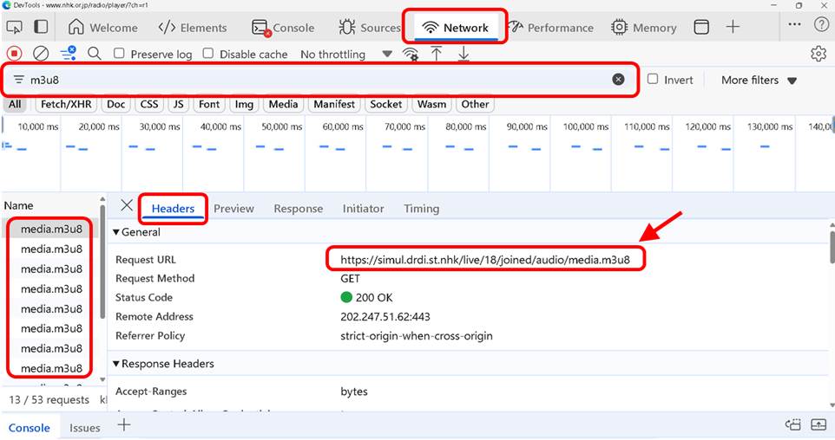Open the Timing tab
835x440 pixels.
click(x=421, y=209)
